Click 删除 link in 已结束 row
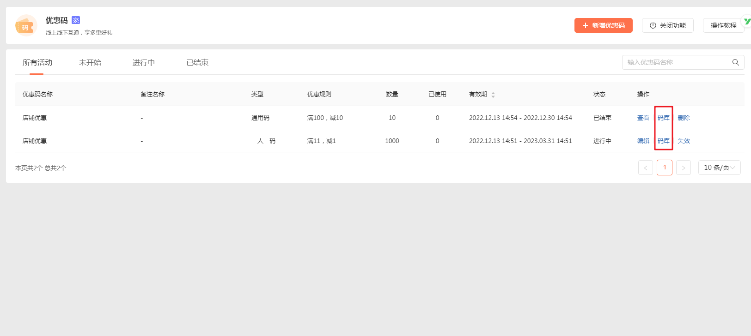This screenshot has width=751, height=336. click(x=684, y=118)
